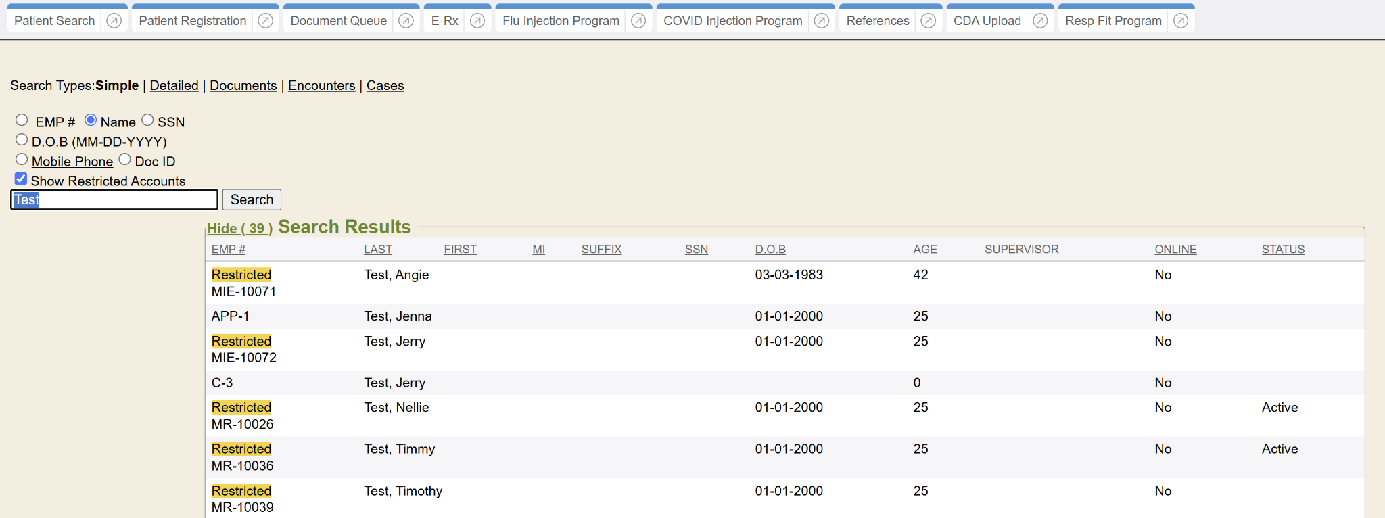Open the Document Queue tab
Screen dimensions: 1385x518
338,21
